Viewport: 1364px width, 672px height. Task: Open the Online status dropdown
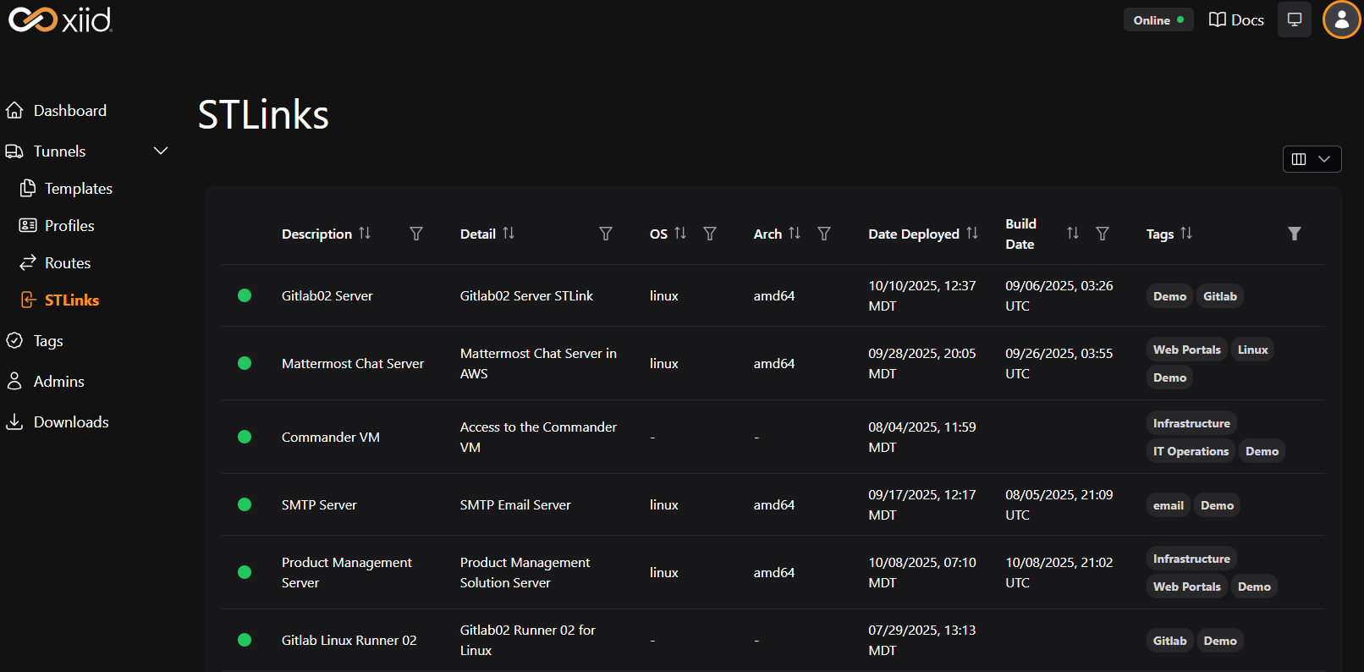coord(1158,19)
